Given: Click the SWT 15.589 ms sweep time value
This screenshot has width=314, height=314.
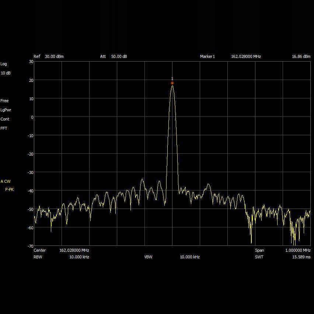Looking at the screenshot, I should 301,257.
